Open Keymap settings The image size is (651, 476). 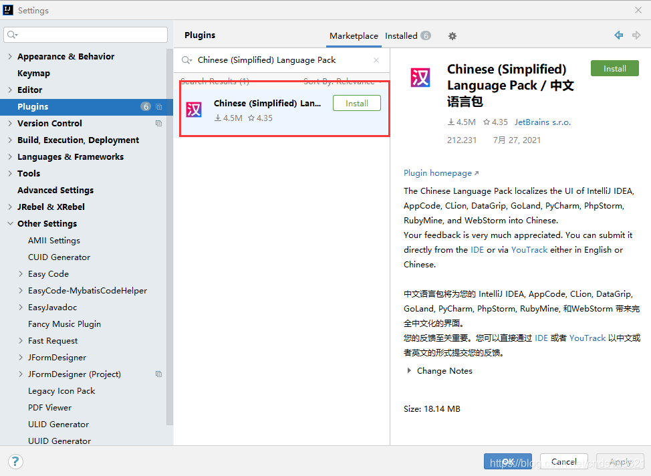pos(33,73)
